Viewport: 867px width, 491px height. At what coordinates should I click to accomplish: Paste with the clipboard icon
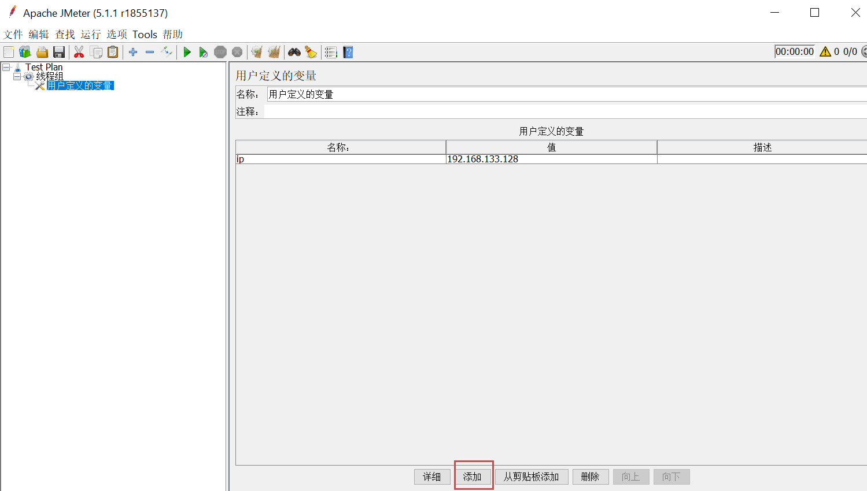113,52
